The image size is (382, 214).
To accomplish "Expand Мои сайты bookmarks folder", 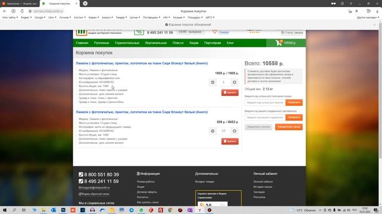I will [x=10, y=17].
